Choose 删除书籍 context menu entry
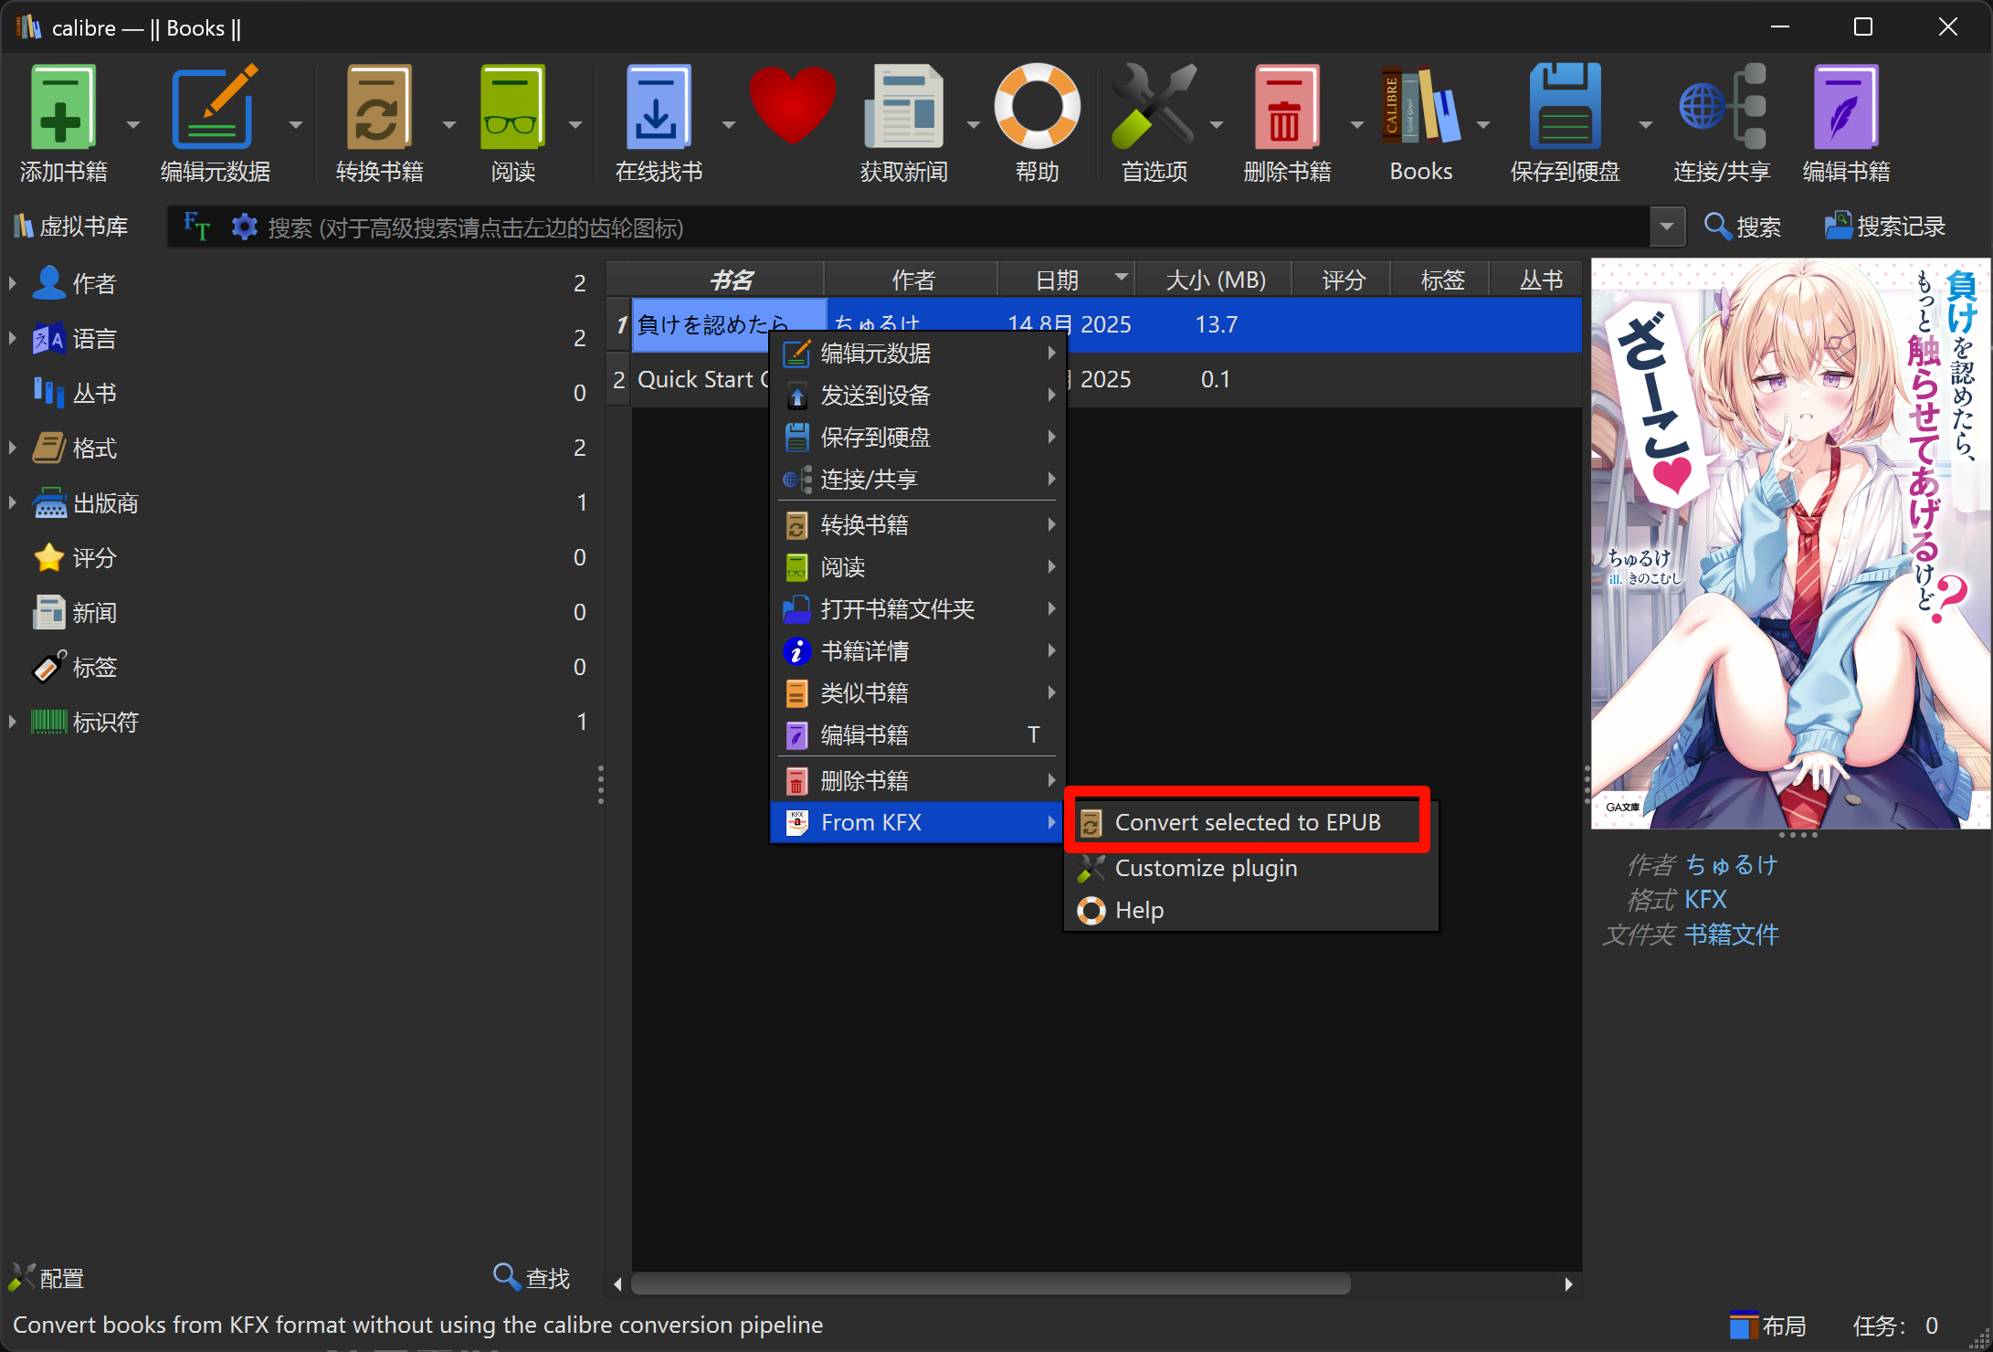The image size is (1993, 1352). (x=917, y=780)
